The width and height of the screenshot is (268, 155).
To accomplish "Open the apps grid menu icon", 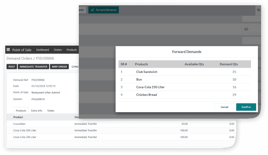I will pos(8,50).
